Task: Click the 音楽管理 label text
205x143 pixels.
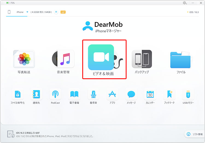Action: click(63, 72)
